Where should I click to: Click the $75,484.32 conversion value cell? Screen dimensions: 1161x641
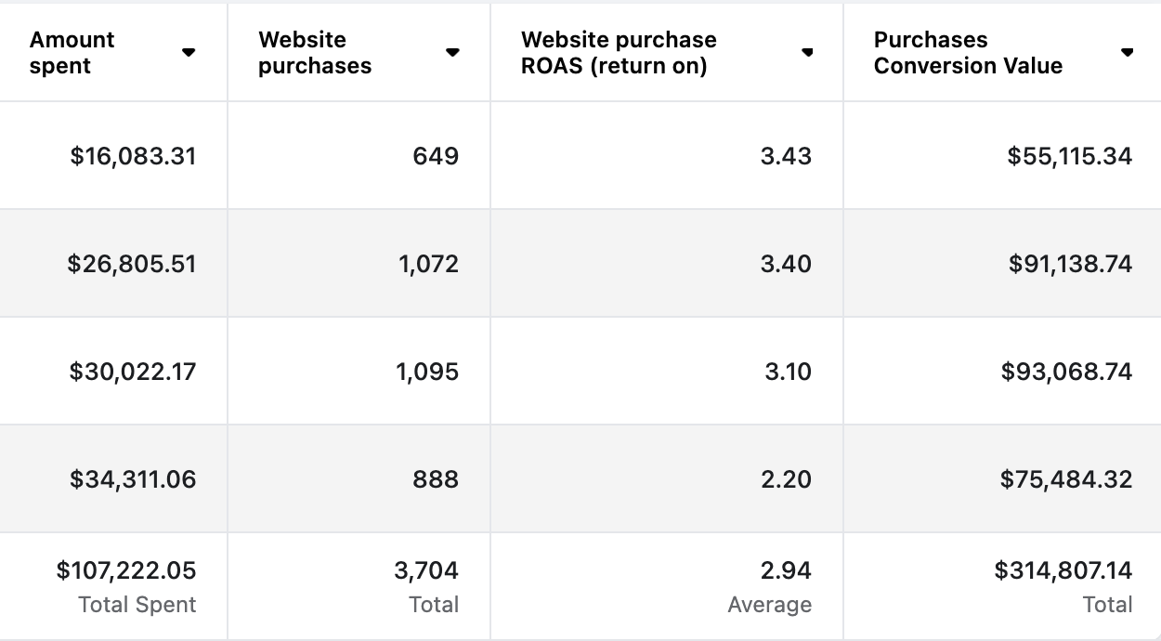pyautogui.click(x=1066, y=479)
